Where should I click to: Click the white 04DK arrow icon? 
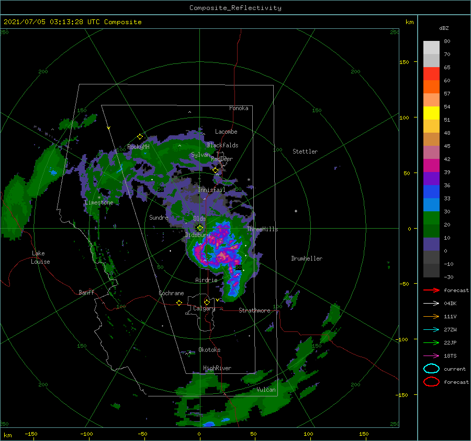pyautogui.click(x=431, y=303)
